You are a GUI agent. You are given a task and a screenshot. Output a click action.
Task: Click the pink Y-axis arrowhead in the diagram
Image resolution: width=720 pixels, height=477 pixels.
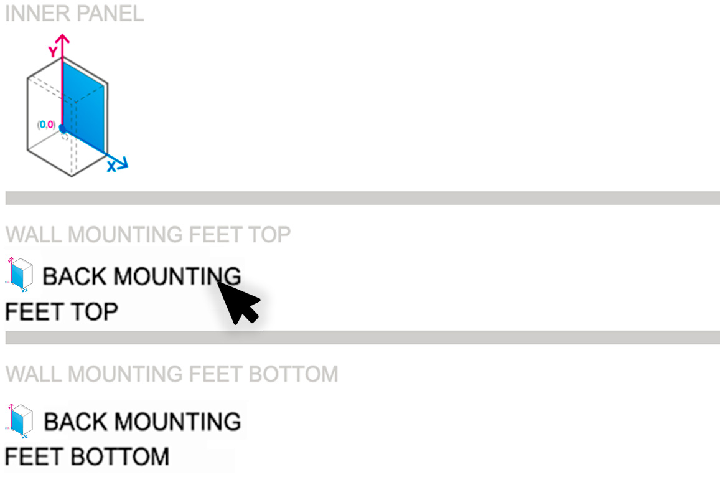(x=63, y=39)
